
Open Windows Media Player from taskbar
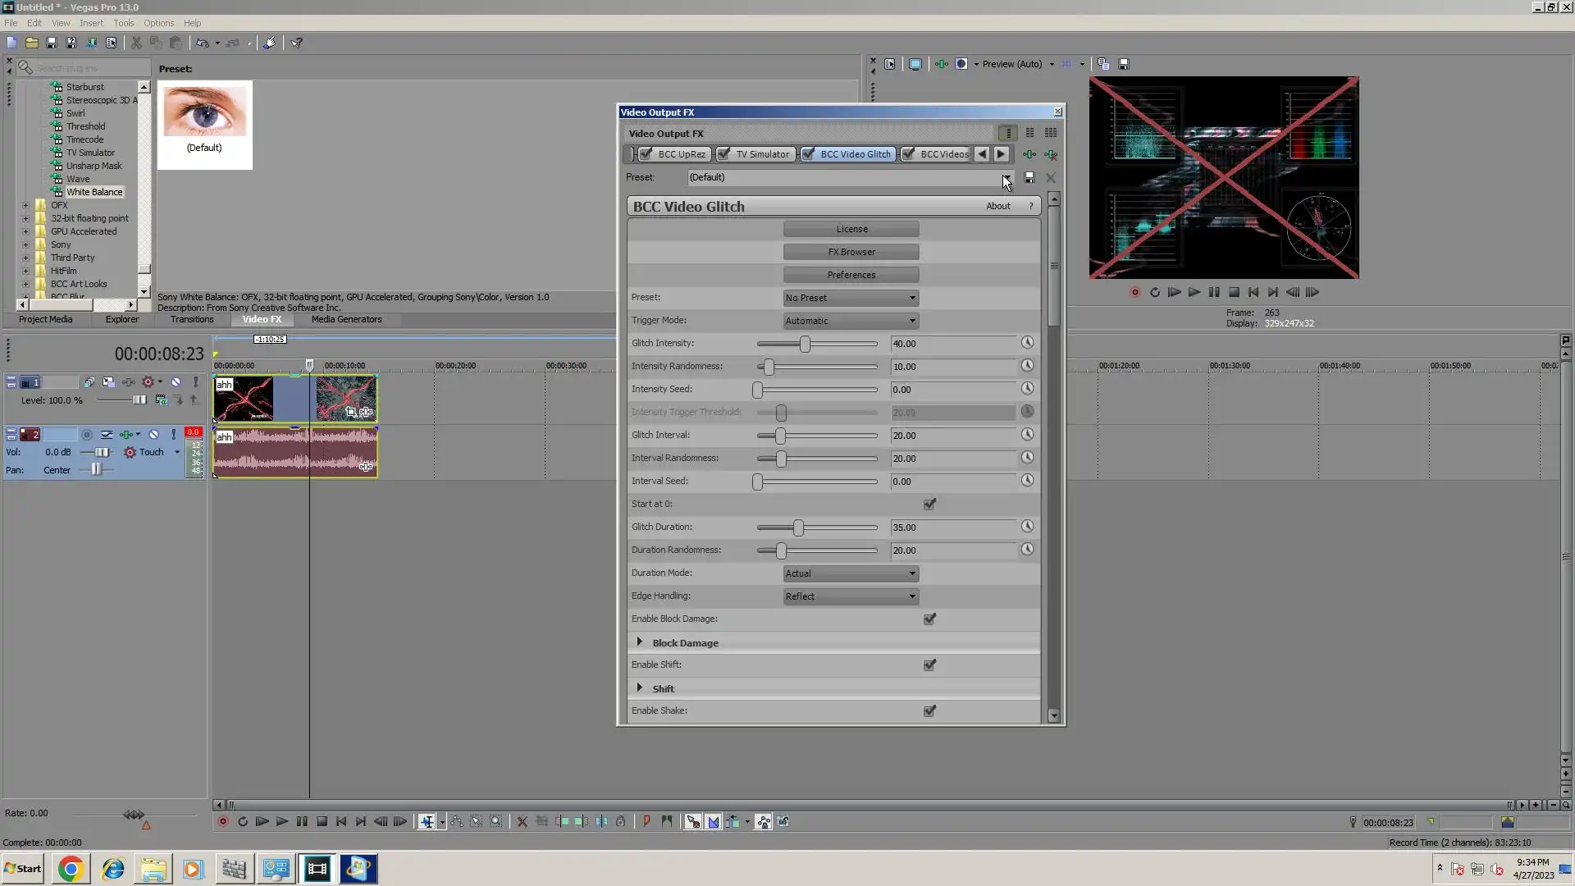[193, 869]
